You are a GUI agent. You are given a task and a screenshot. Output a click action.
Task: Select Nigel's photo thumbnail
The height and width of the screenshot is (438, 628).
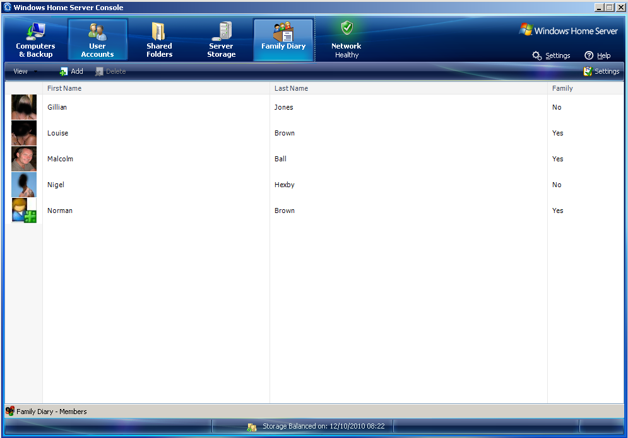[x=24, y=185]
